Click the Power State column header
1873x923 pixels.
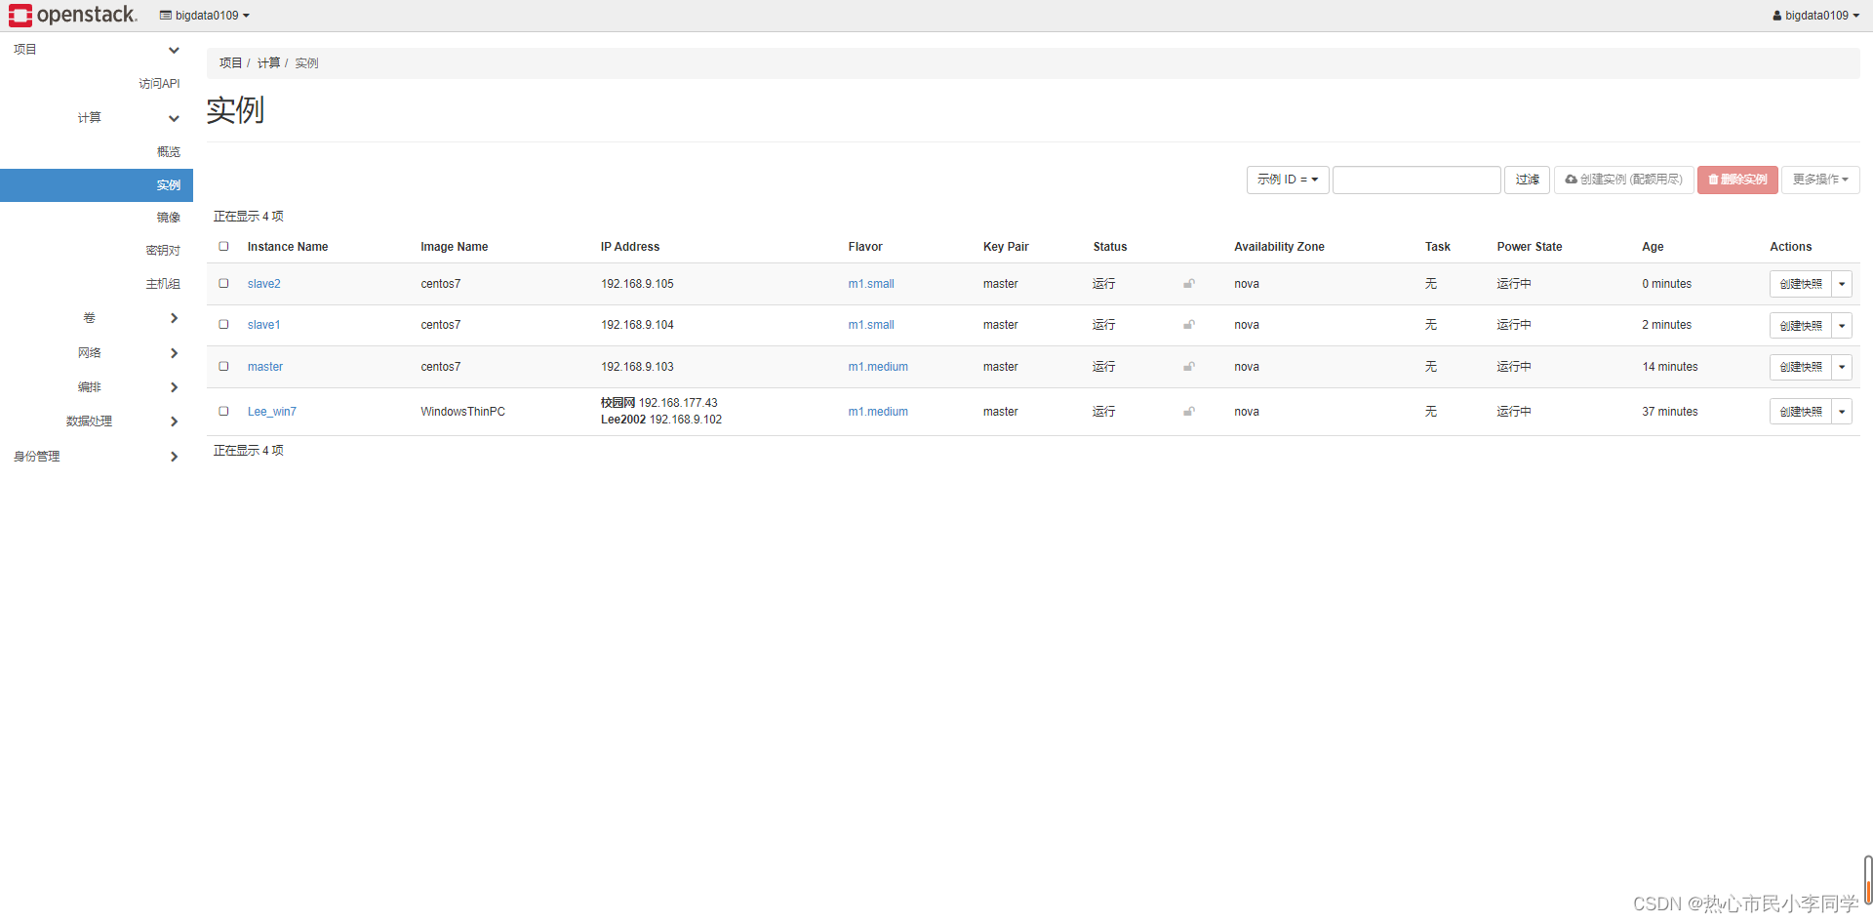point(1530,247)
